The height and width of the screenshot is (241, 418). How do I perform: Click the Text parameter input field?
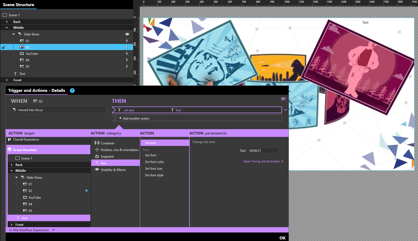coord(263,150)
